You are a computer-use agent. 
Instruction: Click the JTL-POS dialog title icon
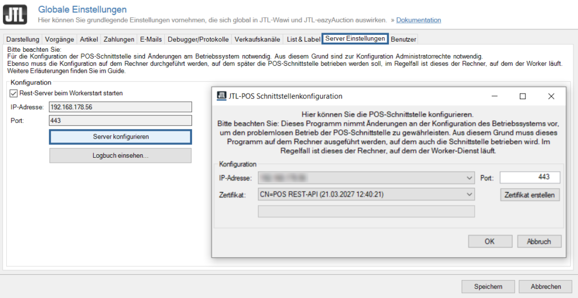pyautogui.click(x=222, y=96)
